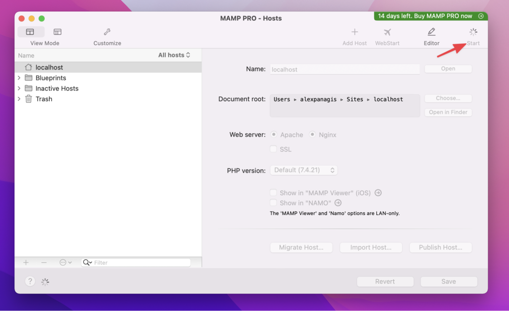Open the actions ellipsis menu below host list

tap(65, 262)
